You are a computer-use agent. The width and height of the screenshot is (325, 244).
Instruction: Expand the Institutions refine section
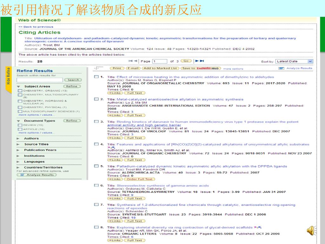pyautogui.click(x=18, y=156)
